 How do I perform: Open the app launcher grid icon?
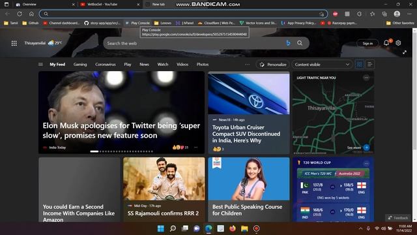pyautogui.click(x=14, y=43)
